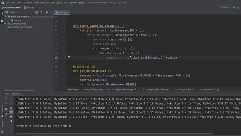
Task: Open the Help menu
Action: pyautogui.click(x=81, y=3)
